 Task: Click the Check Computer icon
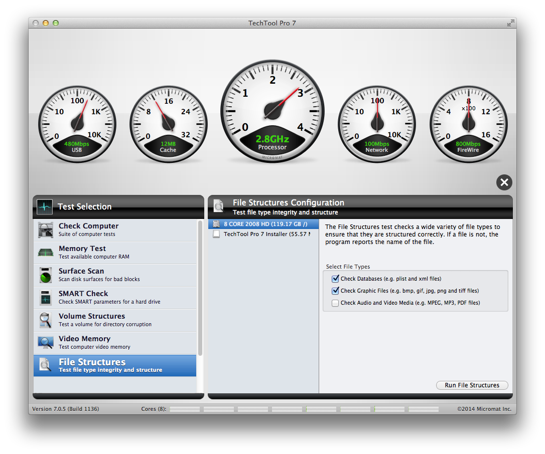(46, 230)
